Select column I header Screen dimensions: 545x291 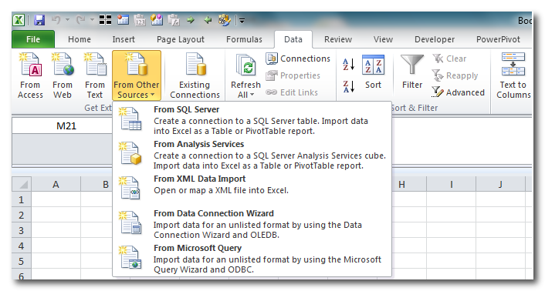coord(451,184)
